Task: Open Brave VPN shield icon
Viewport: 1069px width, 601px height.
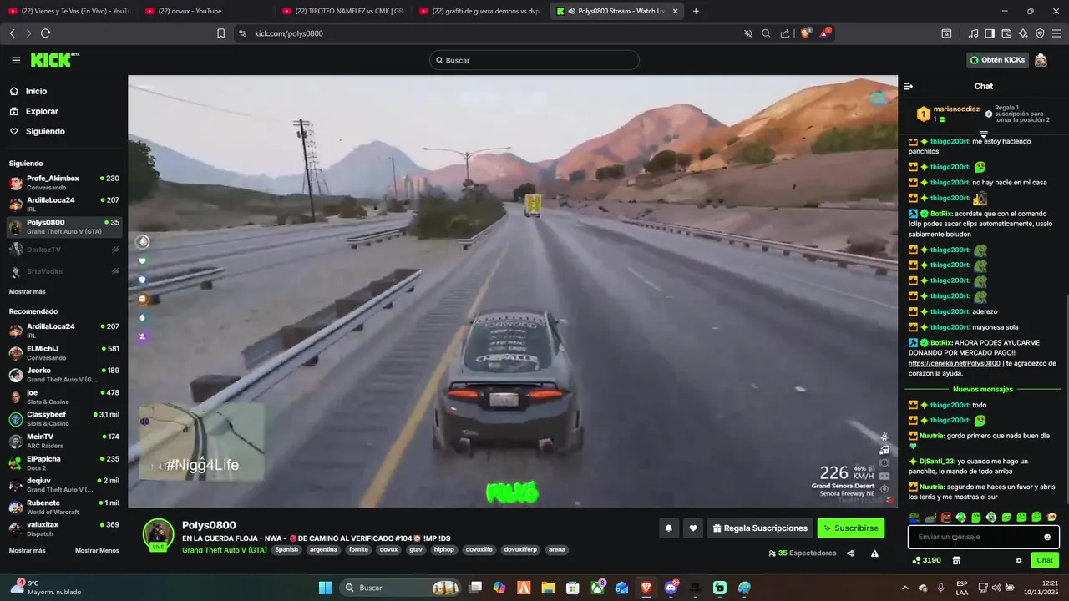Action: tap(1040, 33)
